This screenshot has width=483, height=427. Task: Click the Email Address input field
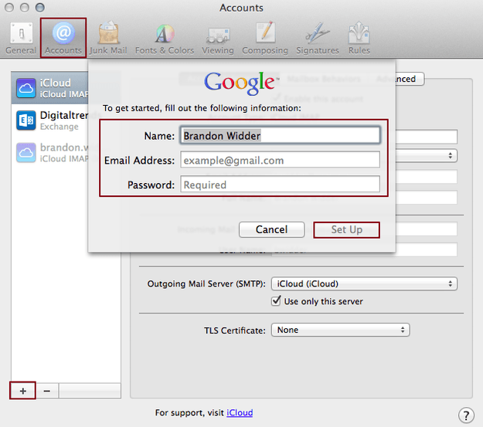pyautogui.click(x=280, y=160)
